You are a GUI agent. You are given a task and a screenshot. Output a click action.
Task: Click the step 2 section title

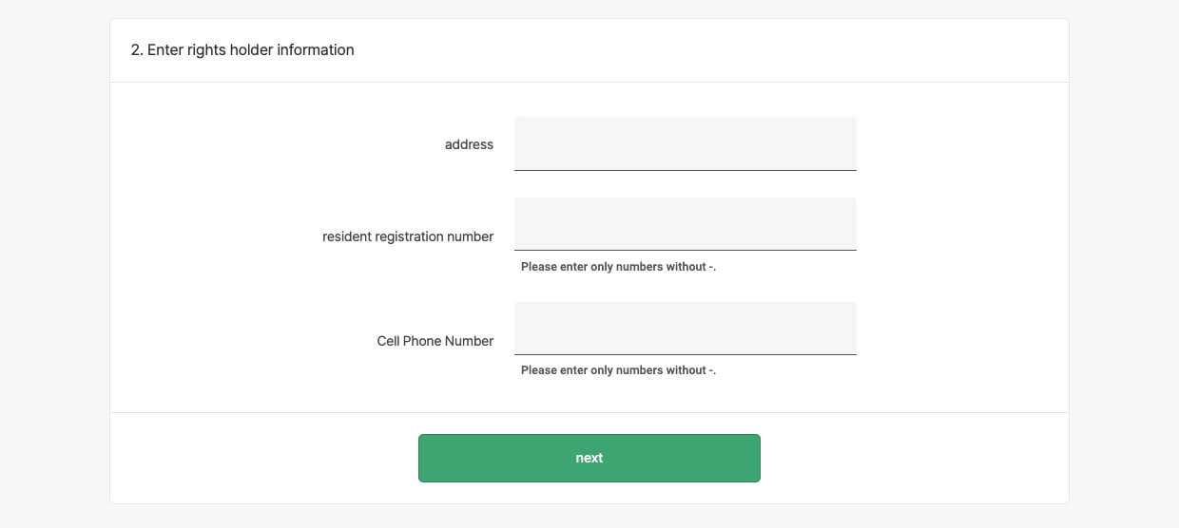pyautogui.click(x=242, y=49)
